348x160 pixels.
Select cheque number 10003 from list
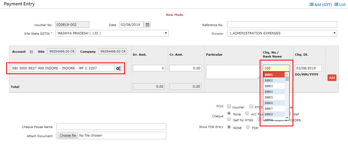tap(274, 86)
